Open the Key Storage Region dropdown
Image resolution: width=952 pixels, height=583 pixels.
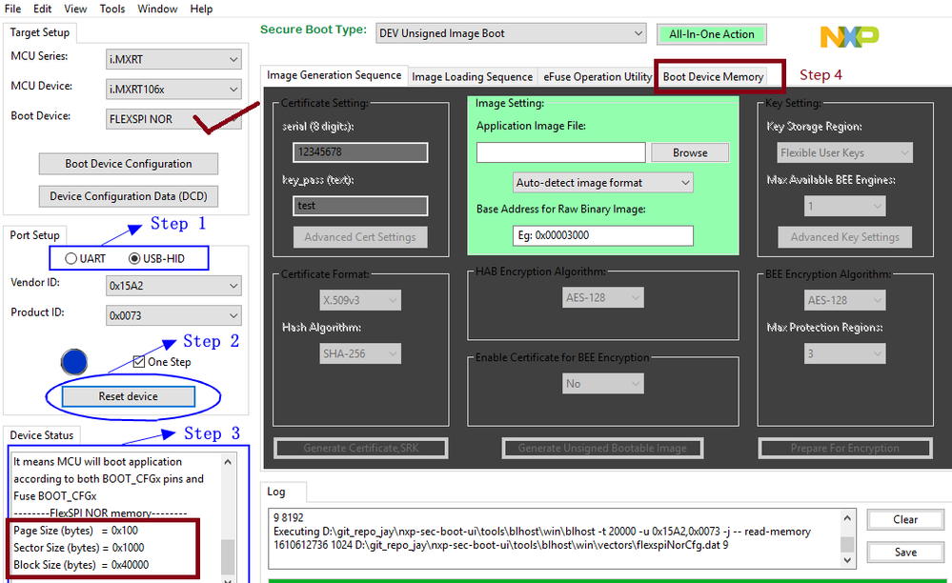[x=844, y=152]
